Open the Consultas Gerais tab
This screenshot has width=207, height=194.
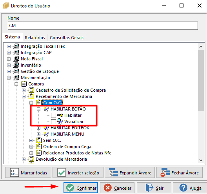click(x=67, y=38)
